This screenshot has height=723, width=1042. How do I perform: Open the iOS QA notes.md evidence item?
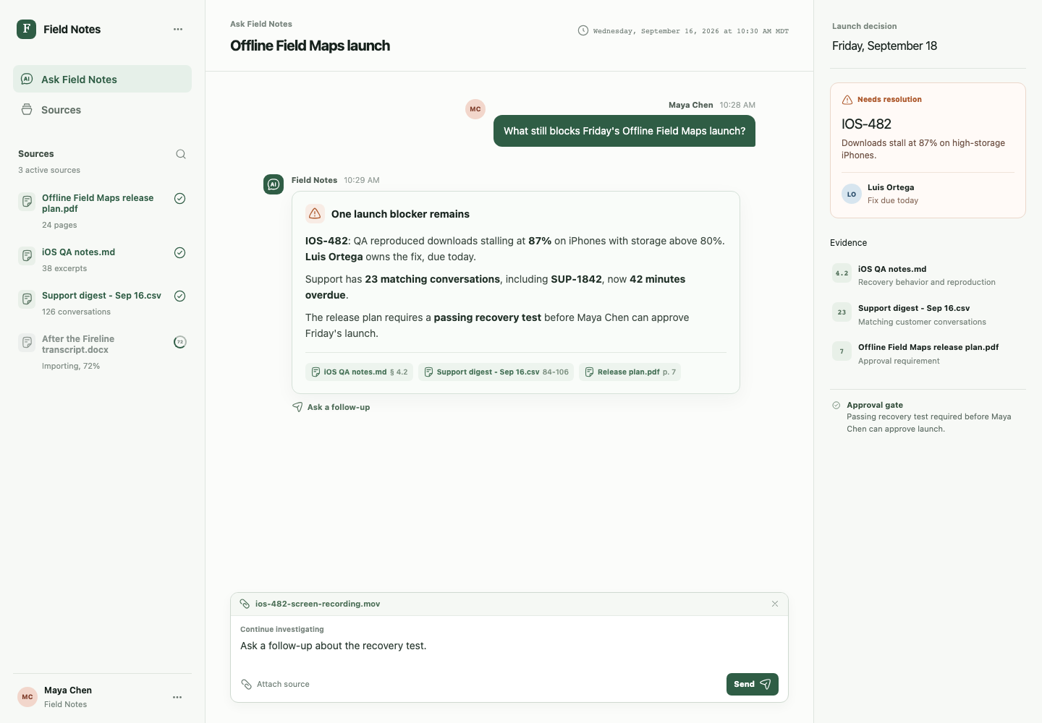pyautogui.click(x=928, y=275)
